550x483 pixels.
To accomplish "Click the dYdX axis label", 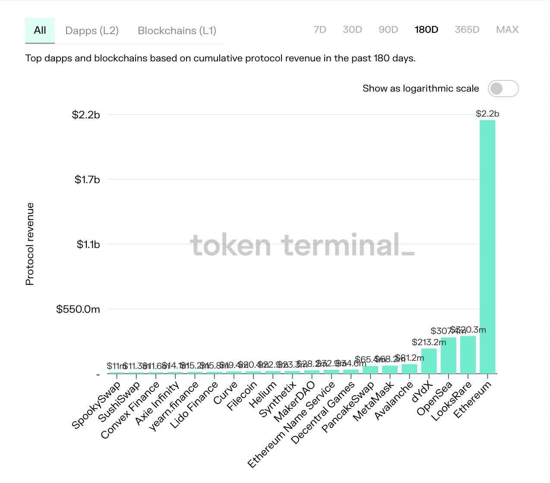I will click(x=422, y=392).
